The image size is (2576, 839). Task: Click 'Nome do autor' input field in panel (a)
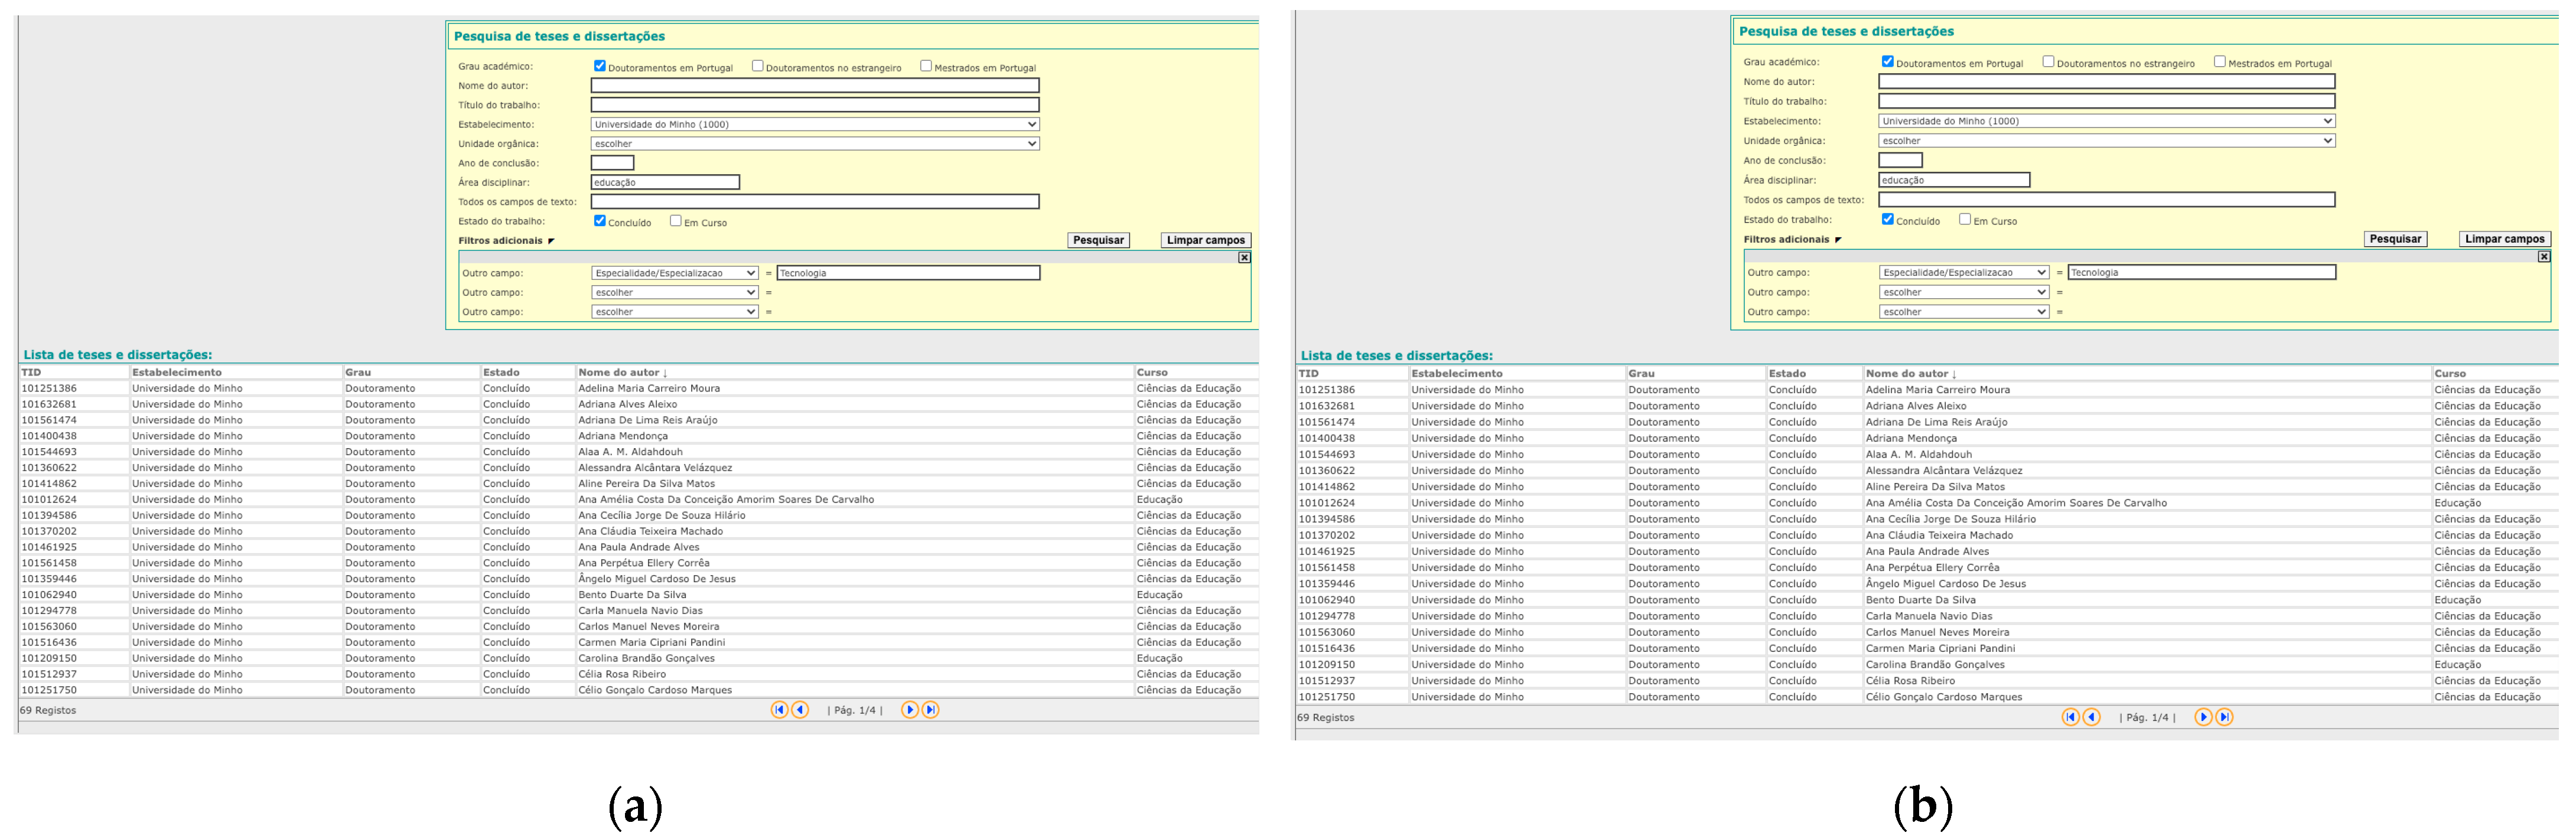815,86
